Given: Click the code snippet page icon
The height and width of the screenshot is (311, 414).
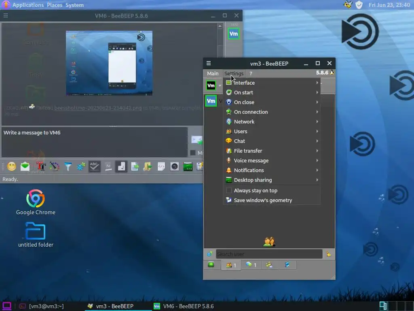Looking at the screenshot, I should 161,166.
